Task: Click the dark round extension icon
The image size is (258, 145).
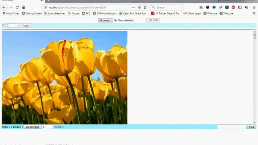Action: [x=208, y=7]
